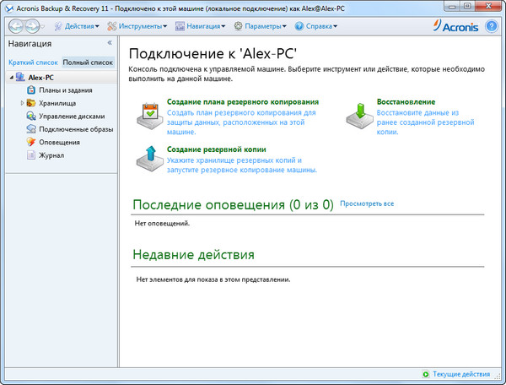Click the green Recovery arrow icon

358,112
